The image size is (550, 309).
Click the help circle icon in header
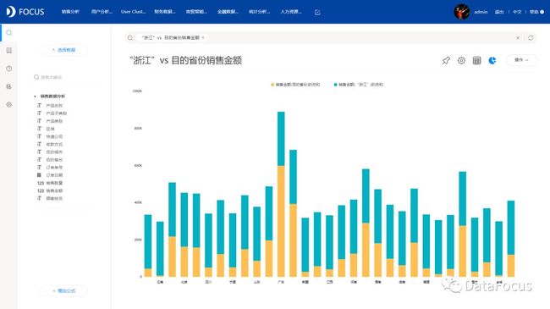(542, 12)
